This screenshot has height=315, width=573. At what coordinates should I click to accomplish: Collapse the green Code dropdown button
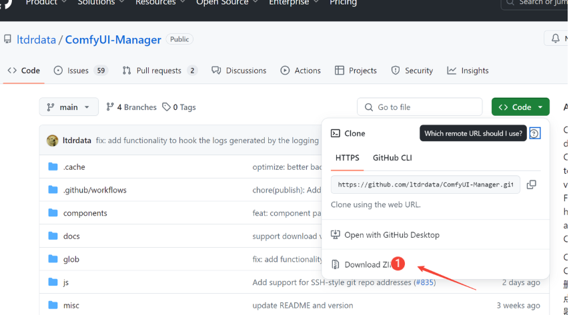click(x=520, y=107)
